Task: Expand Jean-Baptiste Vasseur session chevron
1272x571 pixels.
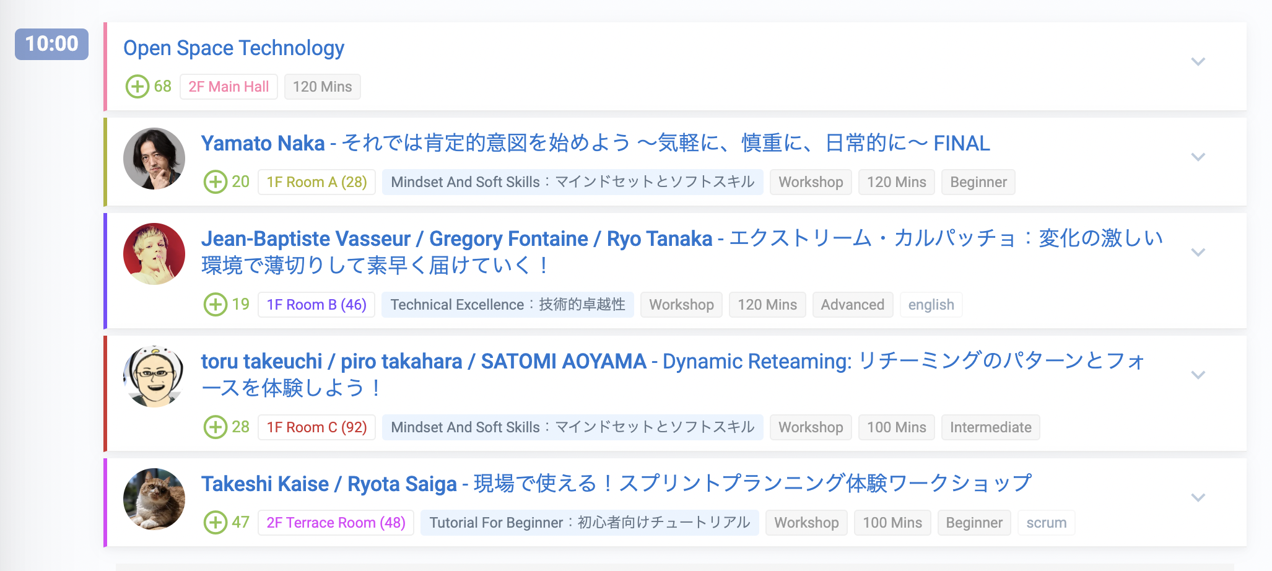Action: (x=1198, y=253)
